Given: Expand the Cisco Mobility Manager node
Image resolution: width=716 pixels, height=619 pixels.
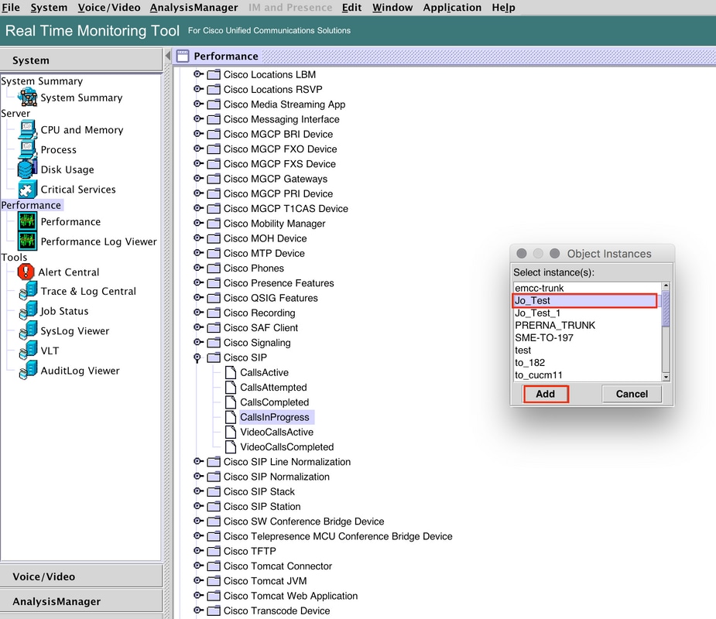Looking at the screenshot, I should click(x=198, y=223).
